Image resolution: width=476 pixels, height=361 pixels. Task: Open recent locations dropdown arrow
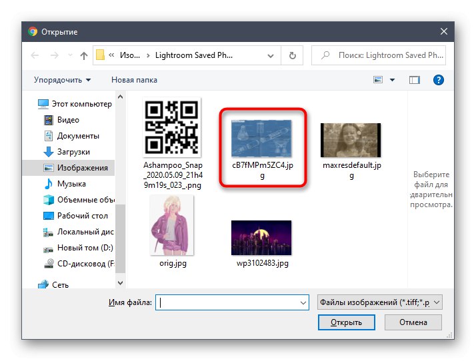(x=70, y=55)
